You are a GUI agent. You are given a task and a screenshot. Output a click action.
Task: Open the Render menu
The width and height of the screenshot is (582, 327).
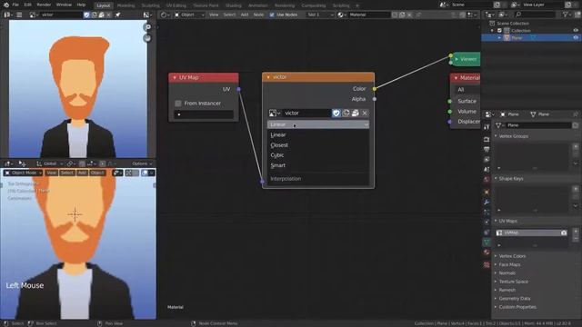[x=44, y=5]
